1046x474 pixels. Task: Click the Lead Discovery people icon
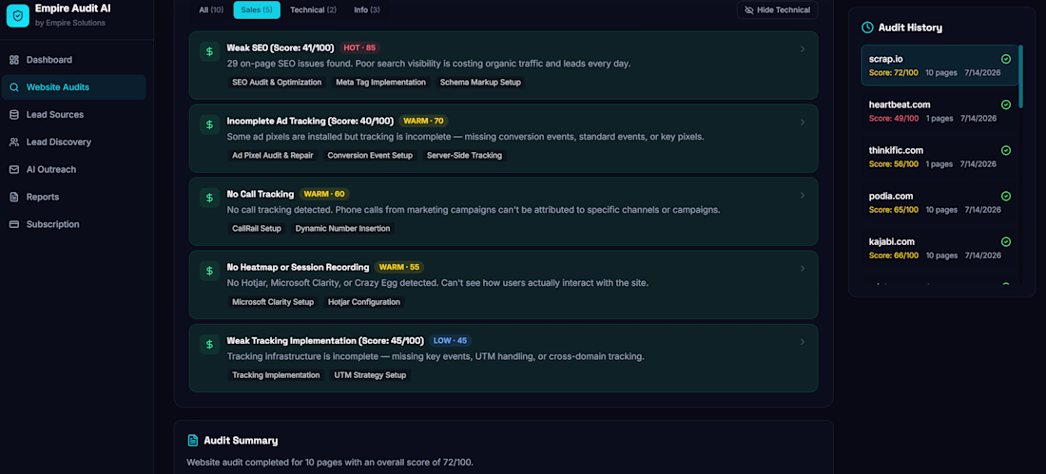coord(14,142)
